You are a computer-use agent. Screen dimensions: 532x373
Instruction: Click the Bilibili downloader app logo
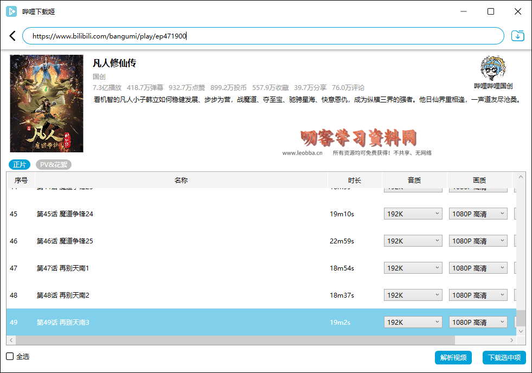pos(11,11)
